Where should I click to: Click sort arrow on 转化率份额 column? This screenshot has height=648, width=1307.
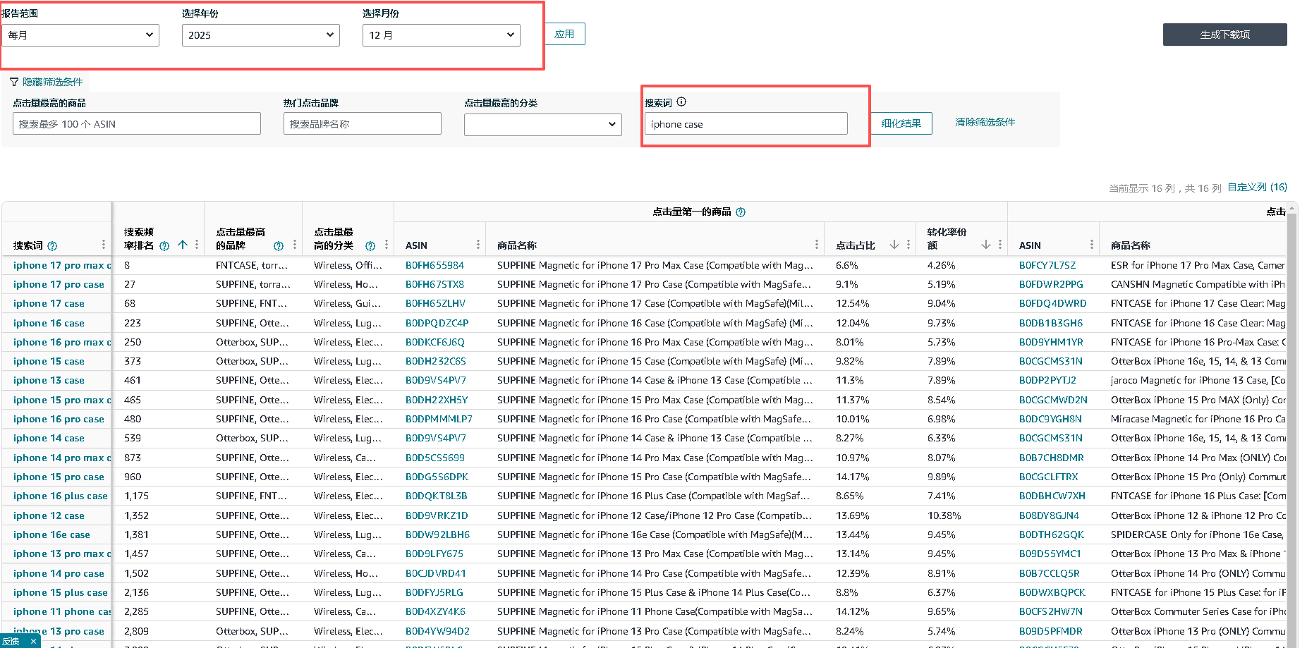[x=986, y=245]
